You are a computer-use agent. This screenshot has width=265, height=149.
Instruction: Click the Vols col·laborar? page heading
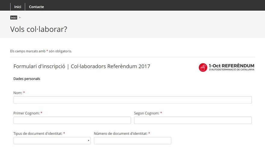(x=39, y=29)
